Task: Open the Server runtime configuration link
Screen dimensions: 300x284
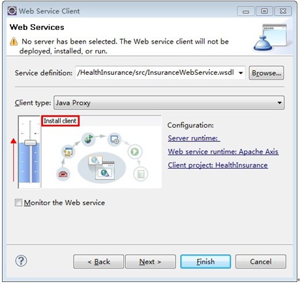Action: 194,138
